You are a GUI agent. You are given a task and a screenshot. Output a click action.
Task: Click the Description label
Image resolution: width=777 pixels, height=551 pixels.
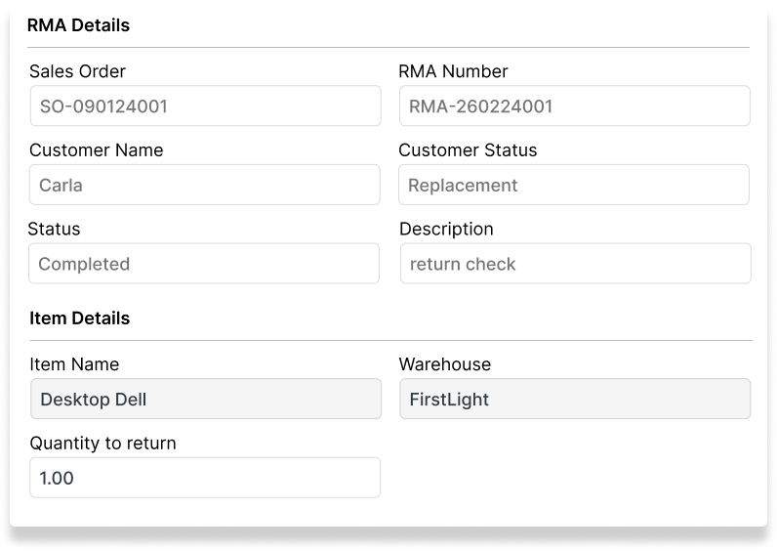pos(446,229)
